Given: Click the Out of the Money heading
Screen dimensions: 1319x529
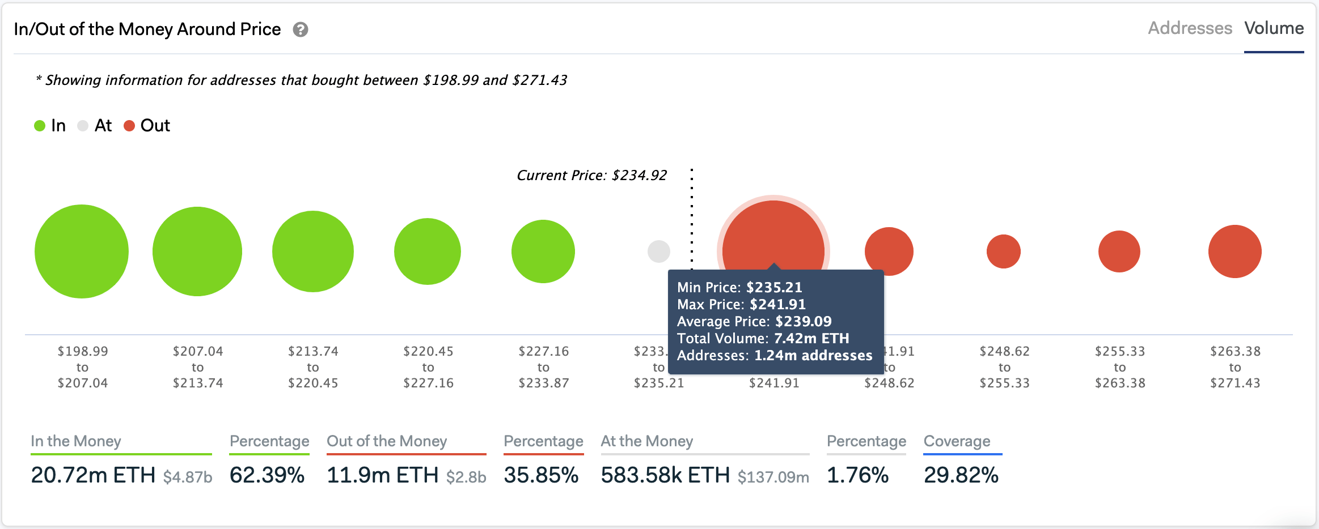Looking at the screenshot, I should click(387, 441).
